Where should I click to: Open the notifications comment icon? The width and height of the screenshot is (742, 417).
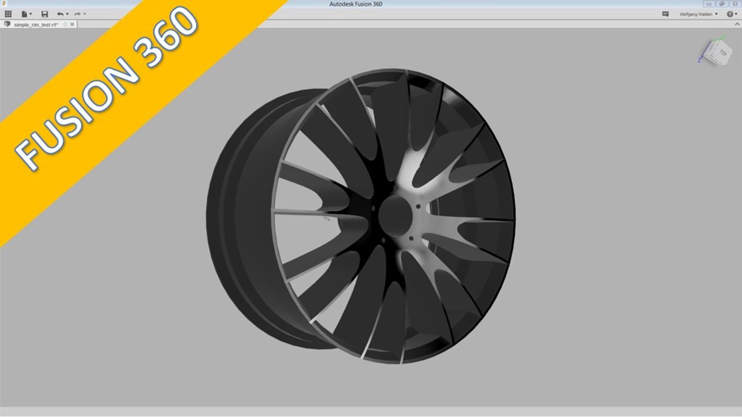coord(665,14)
